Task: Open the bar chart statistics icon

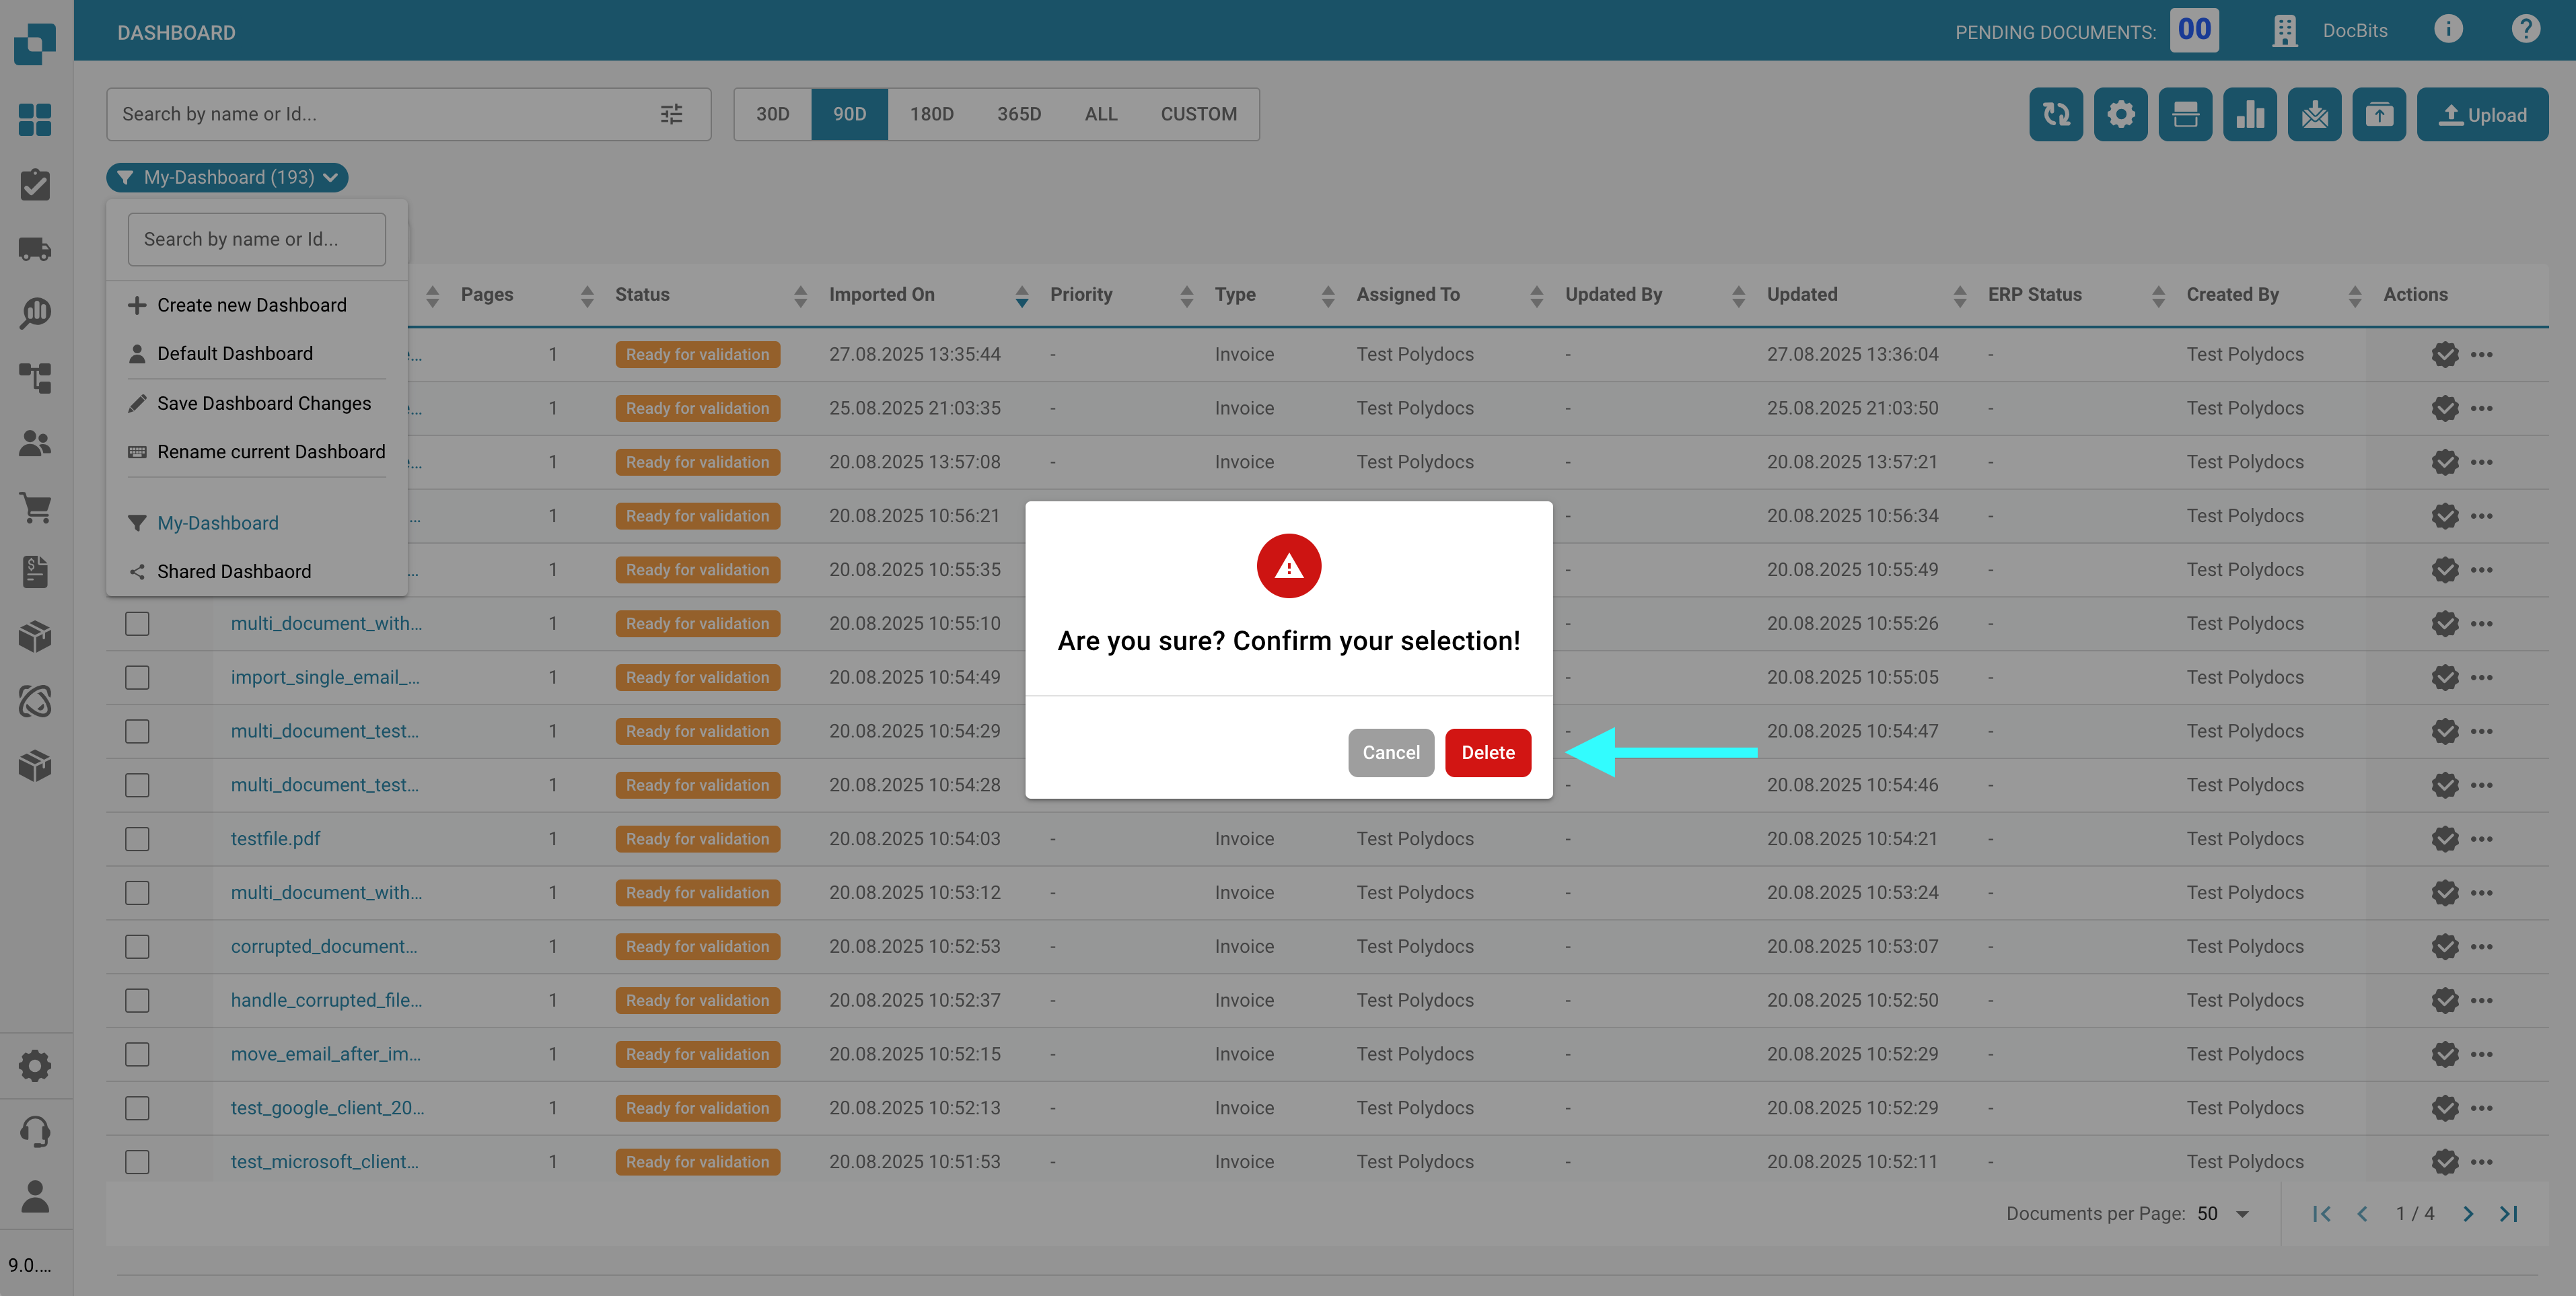Action: click(2249, 115)
